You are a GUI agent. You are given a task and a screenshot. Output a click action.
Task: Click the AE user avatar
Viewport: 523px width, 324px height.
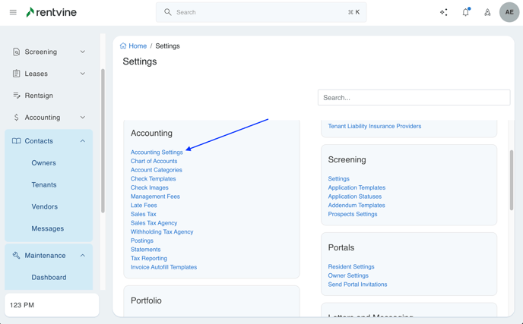[509, 12]
